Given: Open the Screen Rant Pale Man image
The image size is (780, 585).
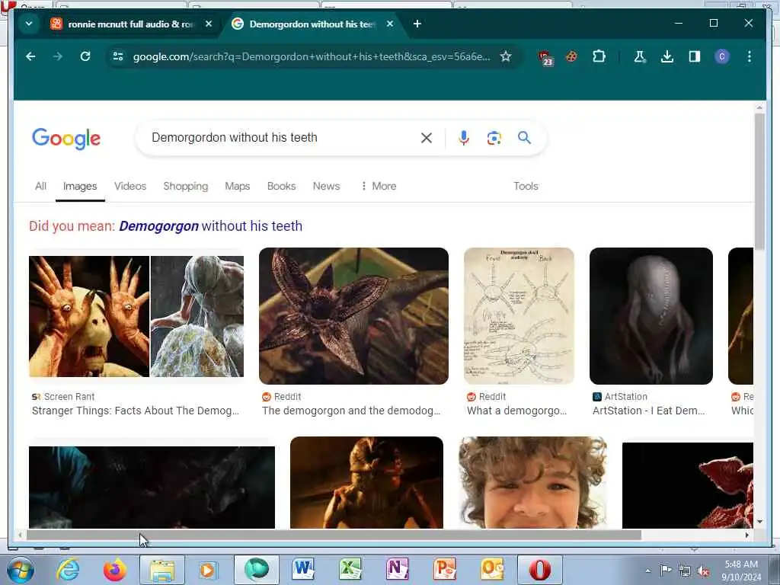Looking at the screenshot, I should pos(136,316).
